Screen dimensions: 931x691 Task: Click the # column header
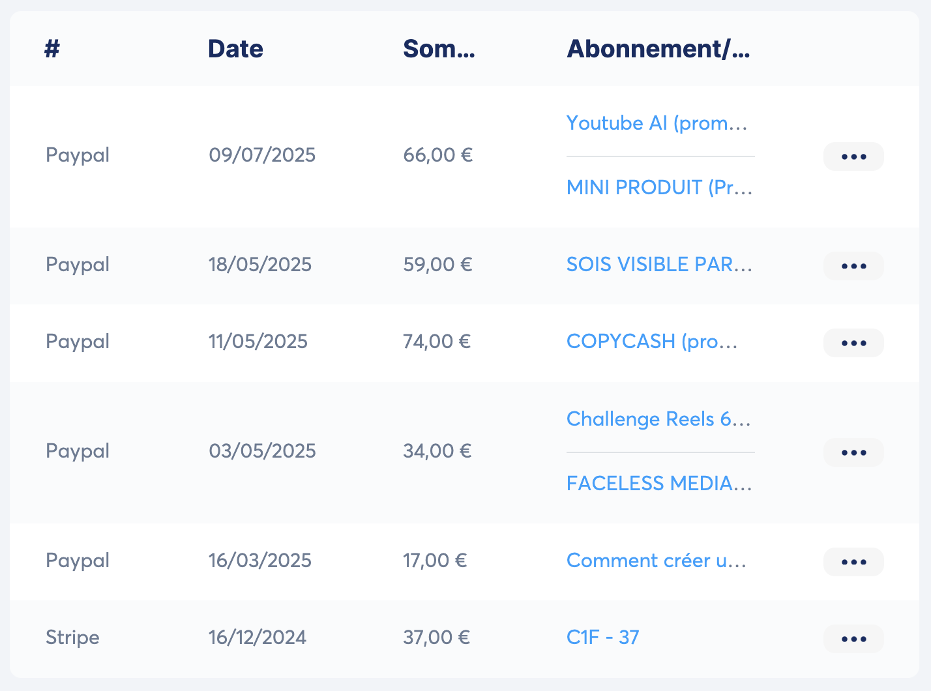point(52,49)
